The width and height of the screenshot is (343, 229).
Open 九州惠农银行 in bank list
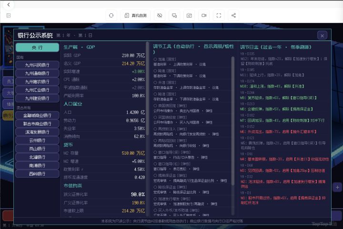click(x=38, y=81)
